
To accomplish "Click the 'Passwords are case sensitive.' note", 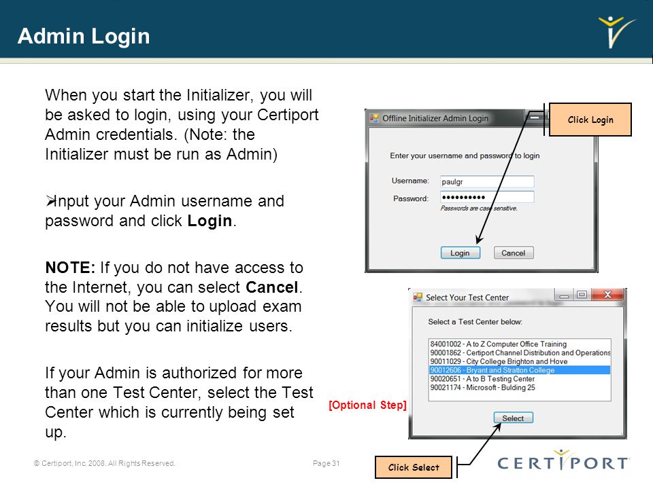I will 479,209.
